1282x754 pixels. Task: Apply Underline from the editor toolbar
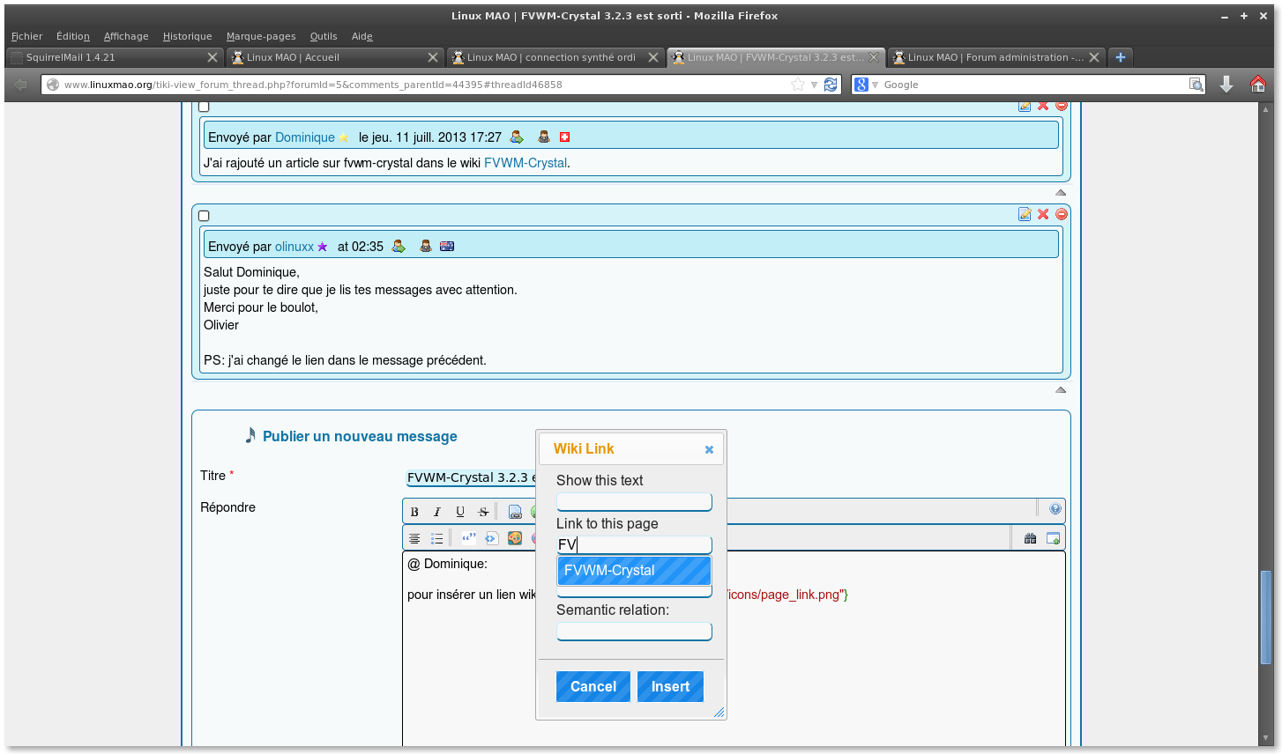click(460, 512)
